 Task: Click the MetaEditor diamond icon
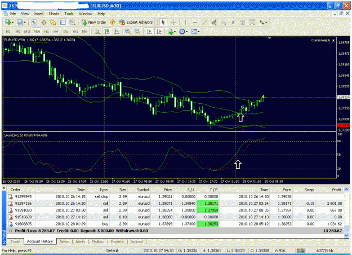coord(112,22)
